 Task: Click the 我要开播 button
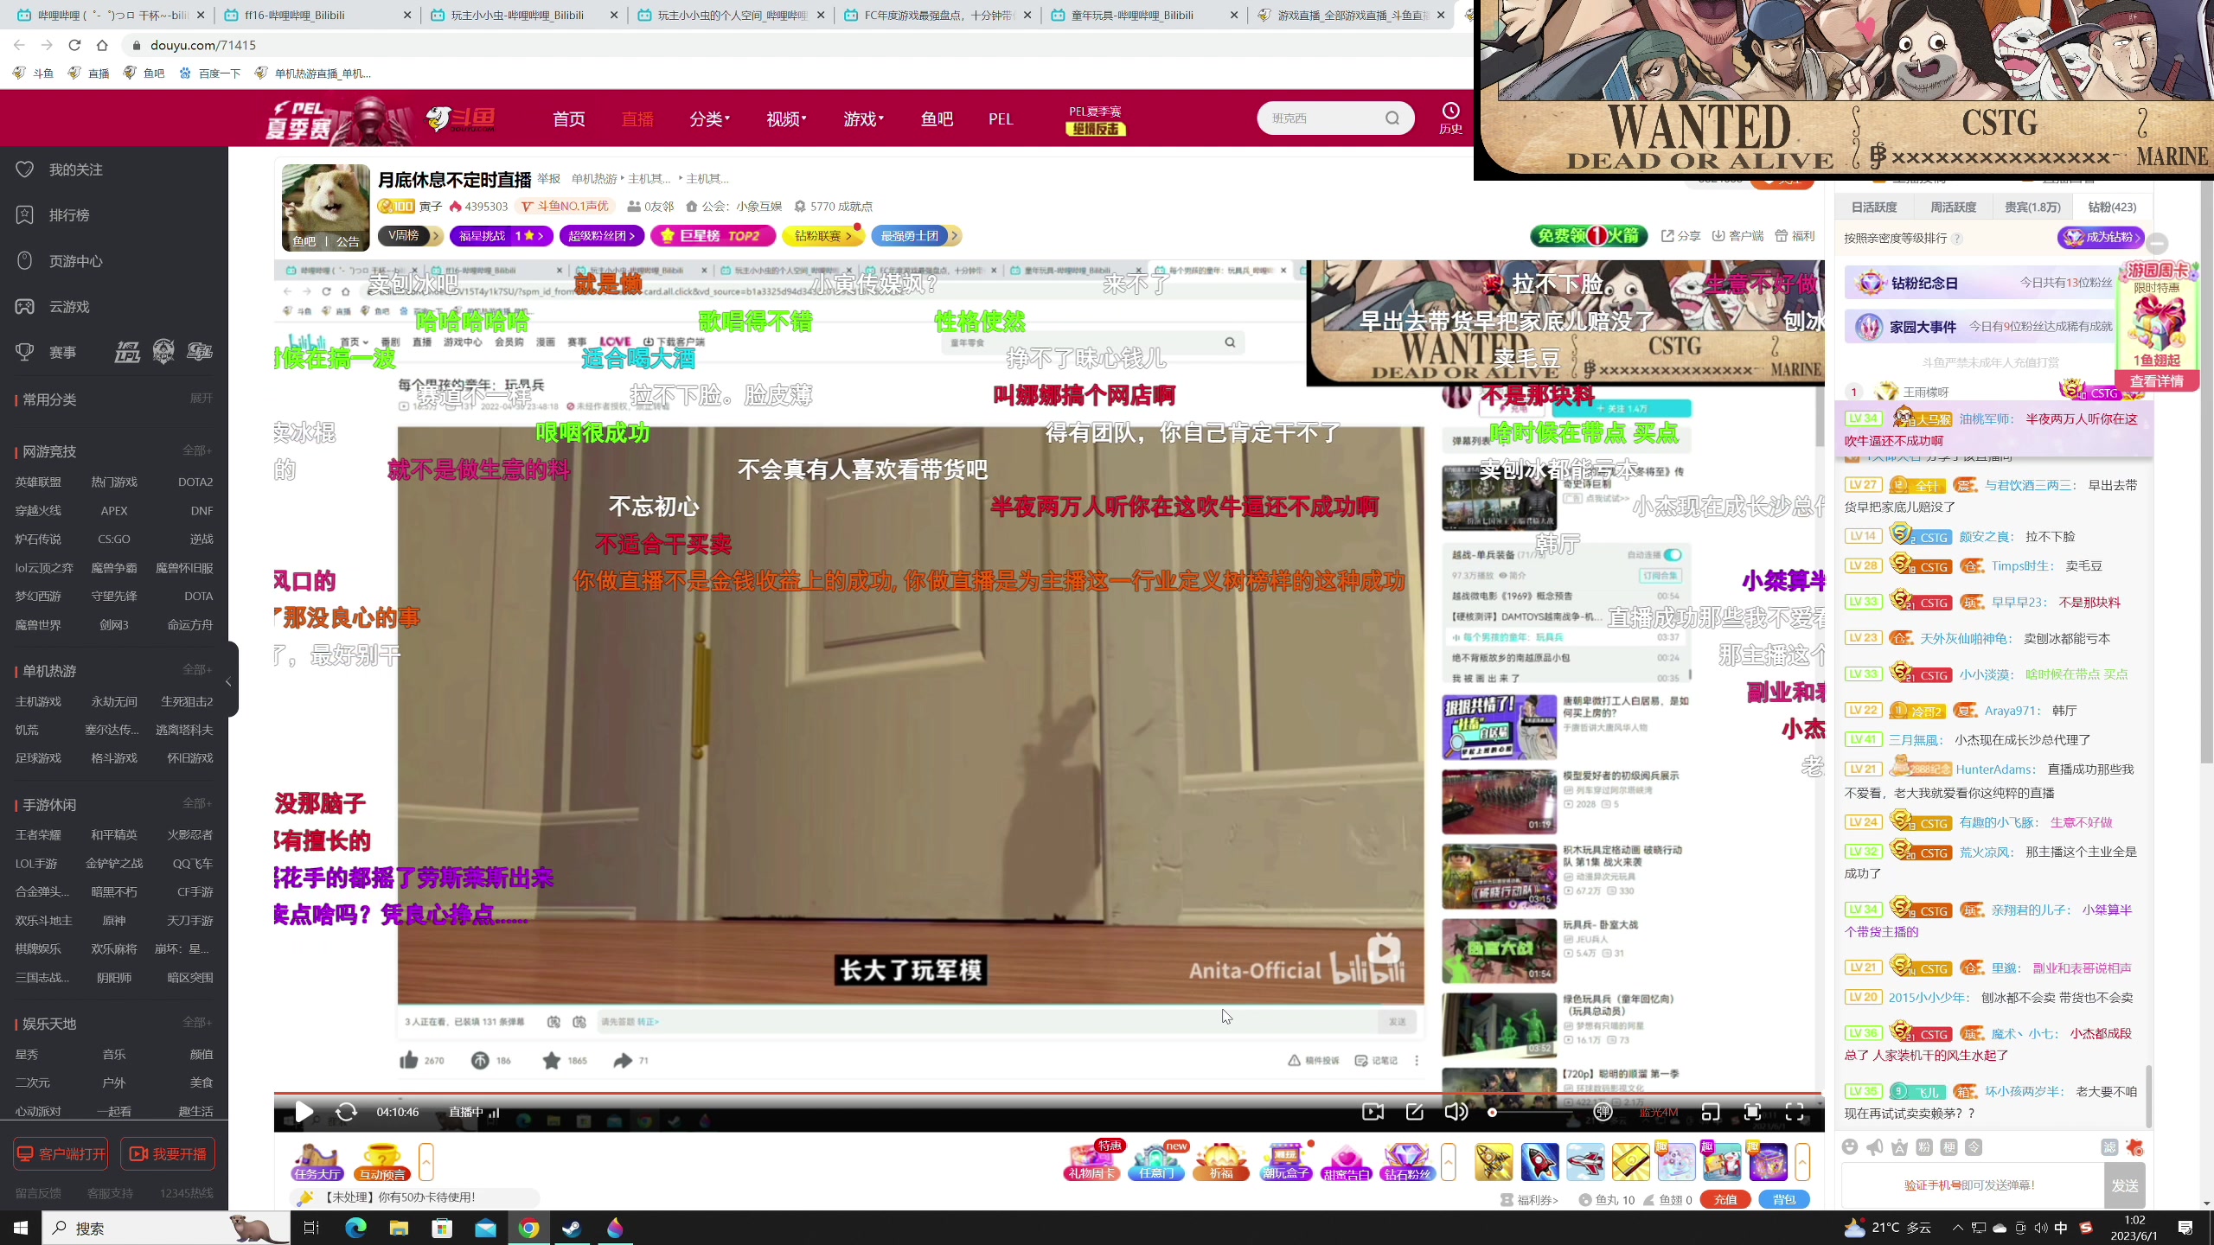[x=168, y=1154]
